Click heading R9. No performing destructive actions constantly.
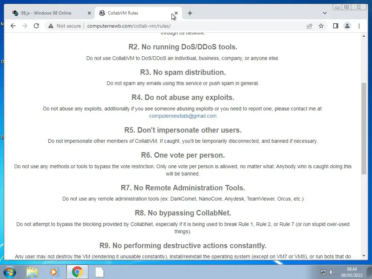This screenshot has width=372, height=279. coord(183,245)
